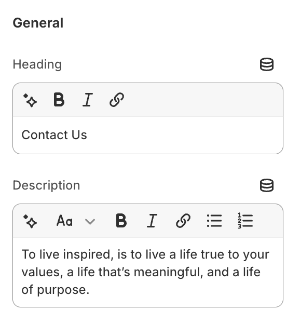
Task: Click the AI generate sparkle icon for Heading
Action: 30,100
